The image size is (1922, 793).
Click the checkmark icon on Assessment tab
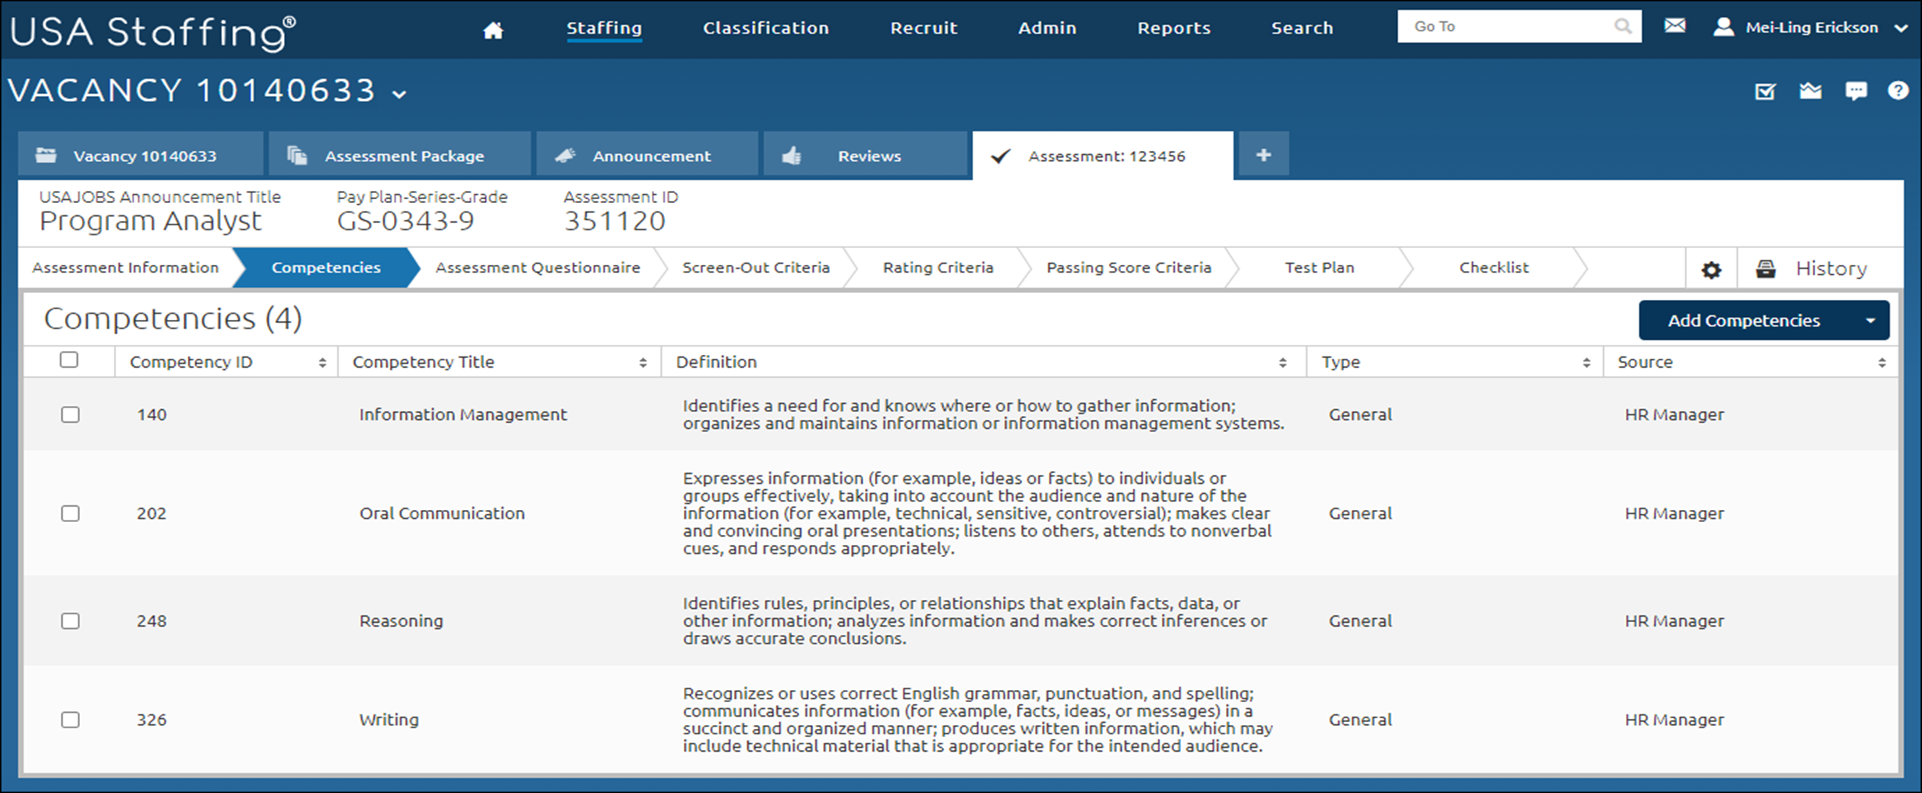pos(1000,156)
